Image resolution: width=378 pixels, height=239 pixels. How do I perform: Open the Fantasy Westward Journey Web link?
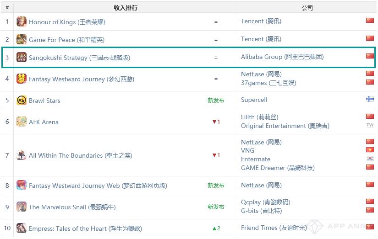coord(98,186)
